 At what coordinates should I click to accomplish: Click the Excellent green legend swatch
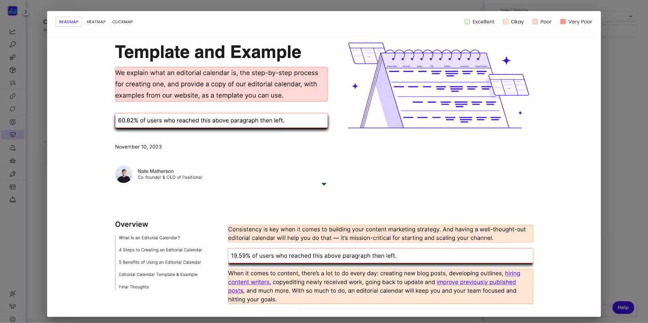click(467, 22)
